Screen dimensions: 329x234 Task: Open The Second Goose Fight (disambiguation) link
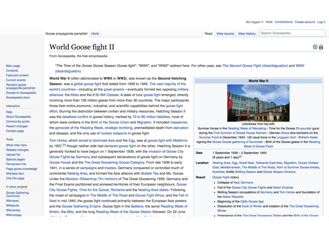click(x=255, y=65)
